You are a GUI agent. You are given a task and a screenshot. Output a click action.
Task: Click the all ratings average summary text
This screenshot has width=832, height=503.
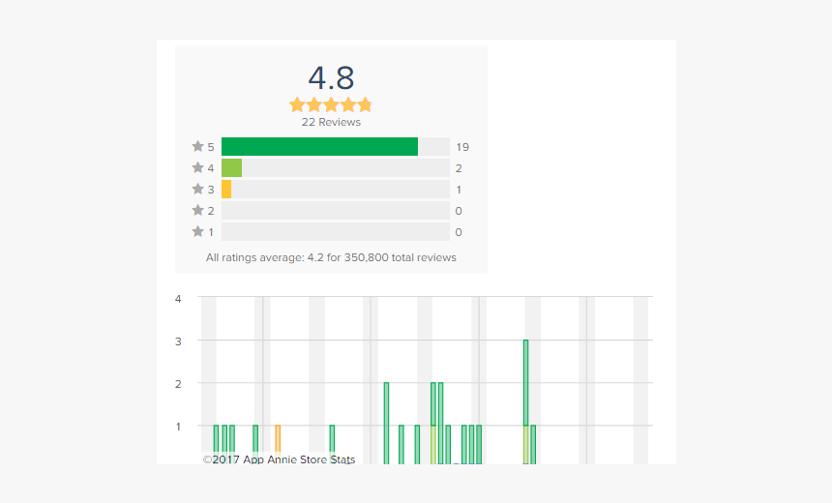331,258
